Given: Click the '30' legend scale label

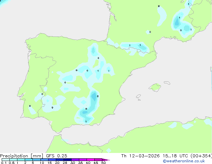Looking at the screenshot, I should [73, 163].
